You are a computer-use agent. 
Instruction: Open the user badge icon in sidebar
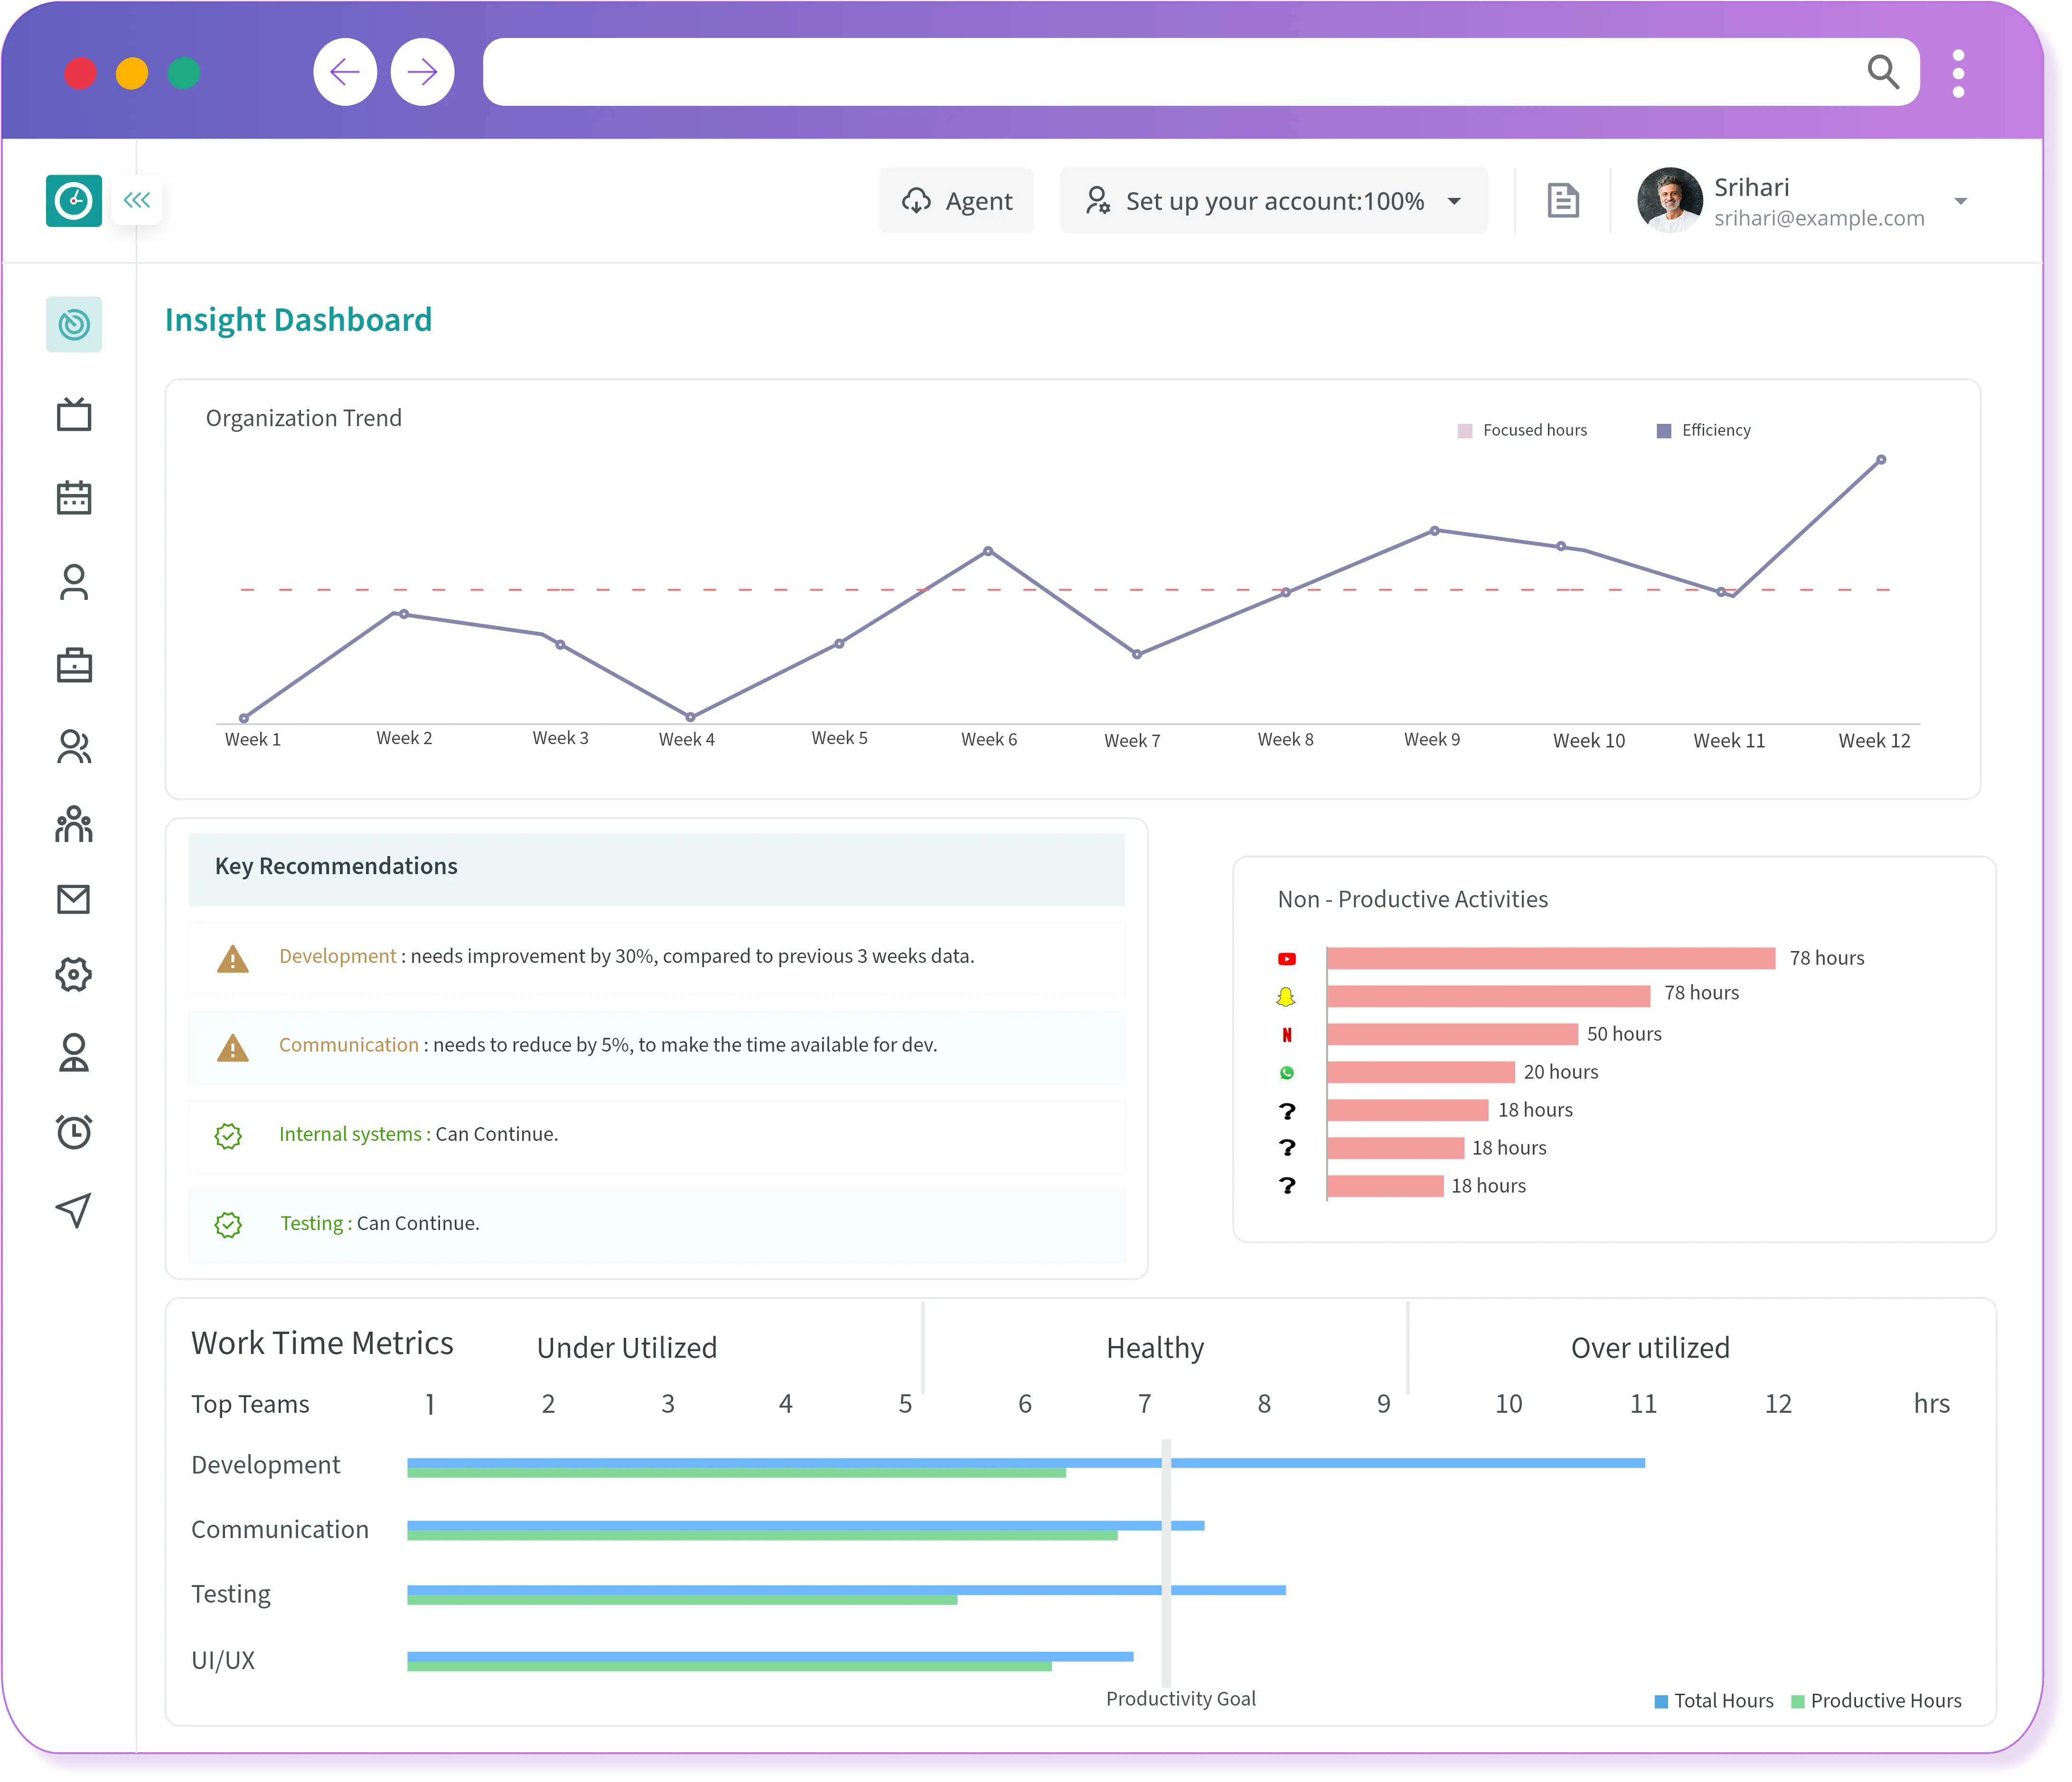pyautogui.click(x=73, y=1052)
